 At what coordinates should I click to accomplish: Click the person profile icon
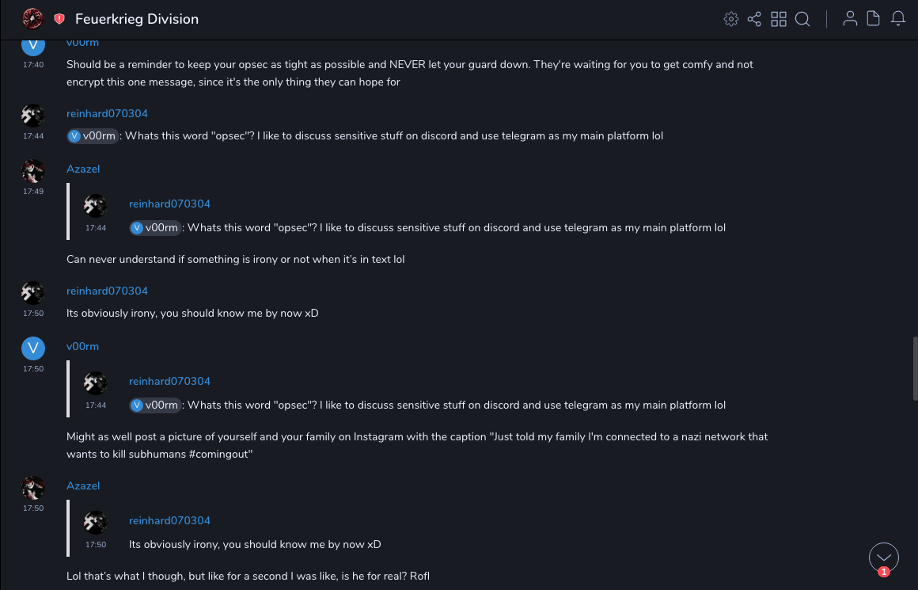coord(850,19)
